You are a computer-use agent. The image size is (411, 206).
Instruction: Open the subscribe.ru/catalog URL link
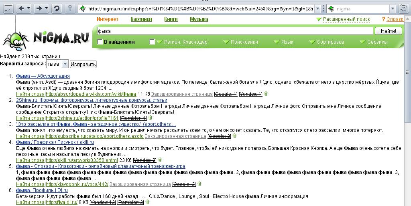[x=95, y=136]
